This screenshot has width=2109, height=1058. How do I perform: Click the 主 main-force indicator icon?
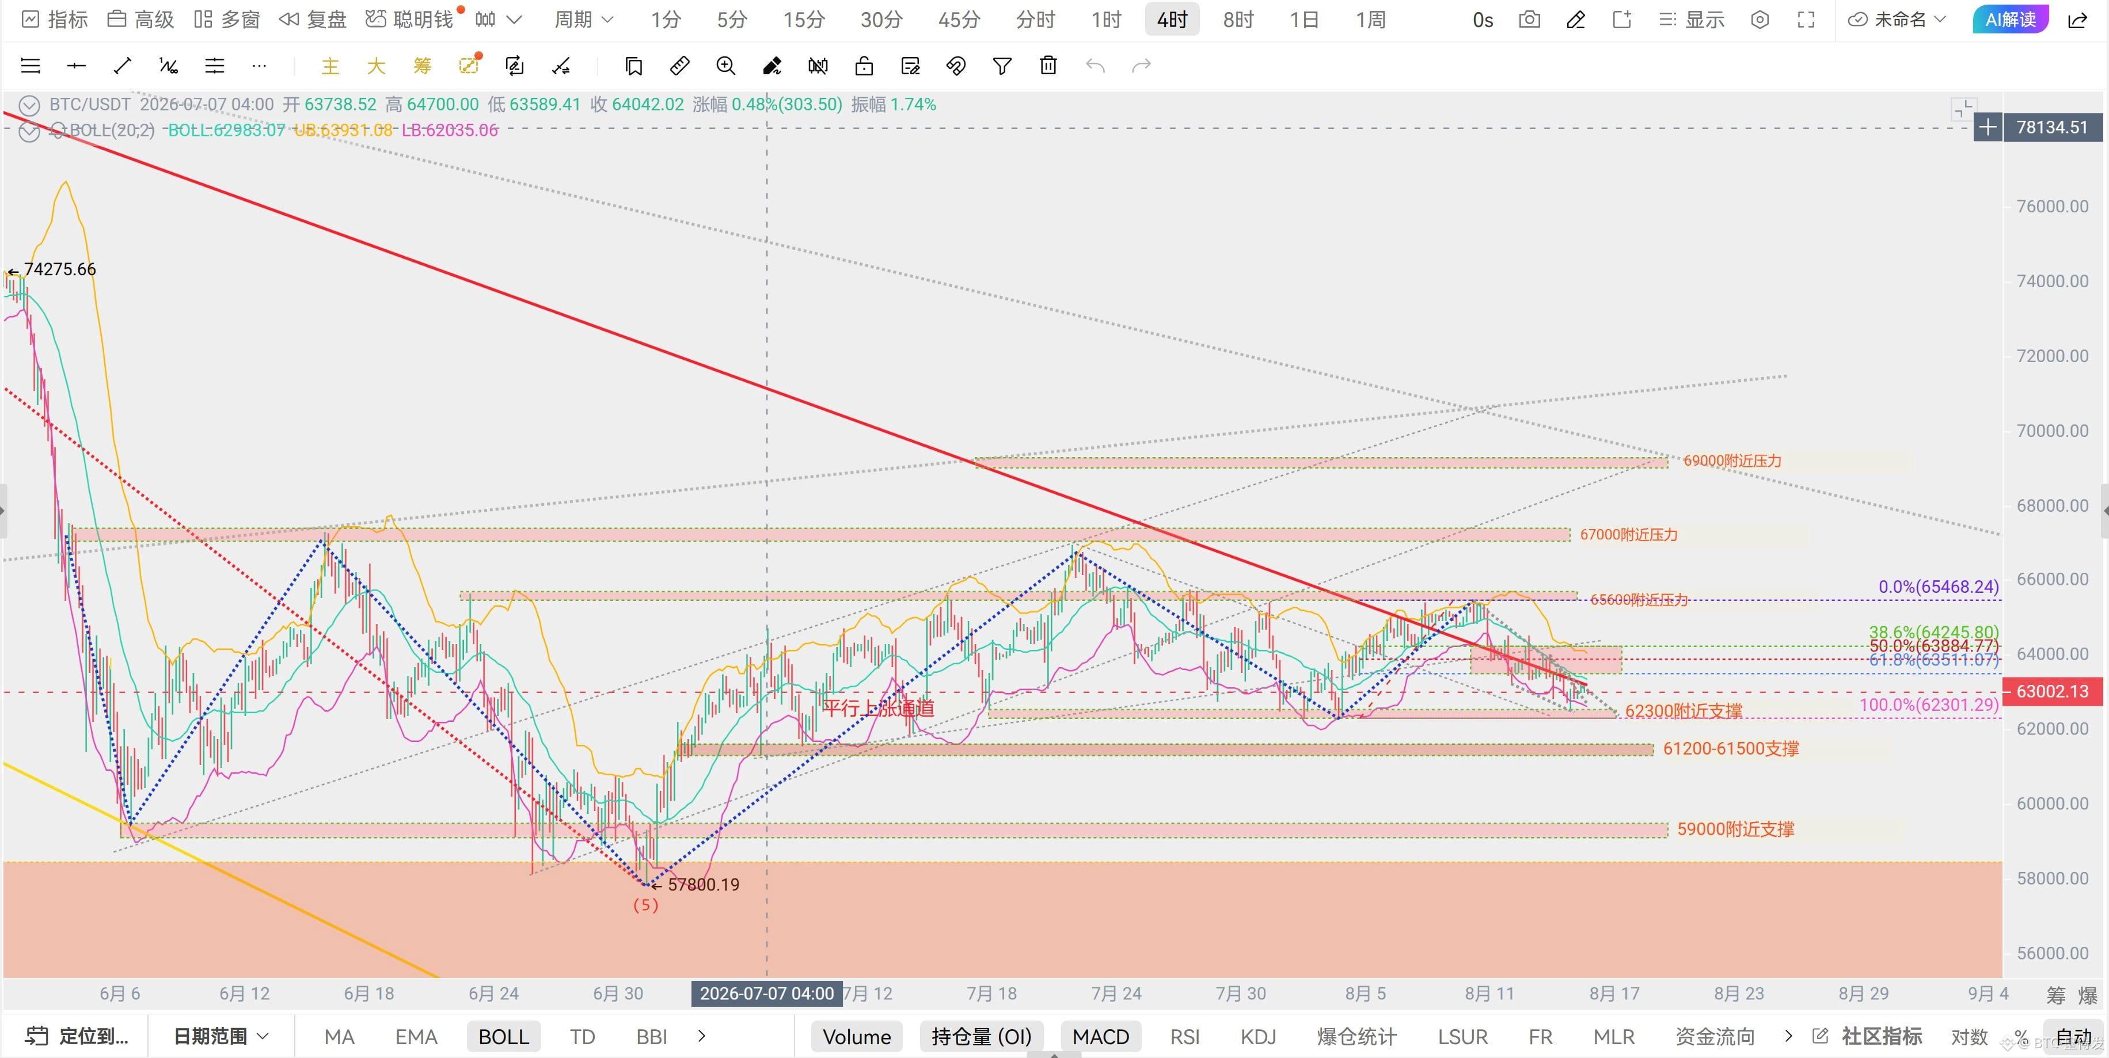pos(330,66)
